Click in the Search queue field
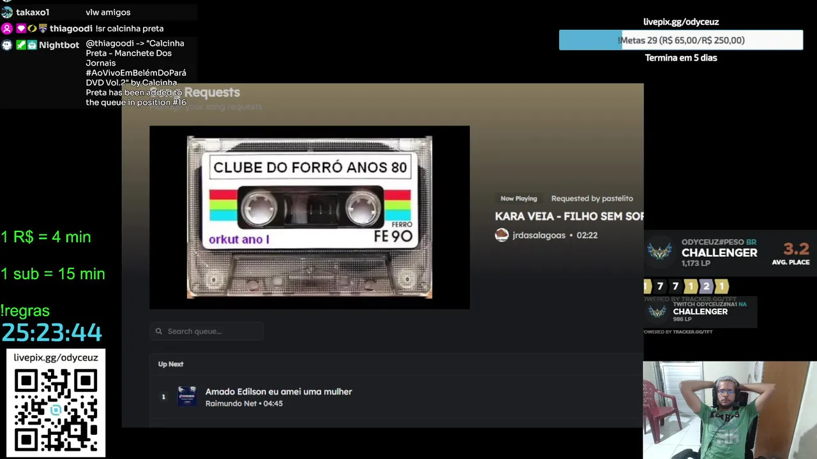Viewport: 817px width, 459px height. tap(207, 331)
